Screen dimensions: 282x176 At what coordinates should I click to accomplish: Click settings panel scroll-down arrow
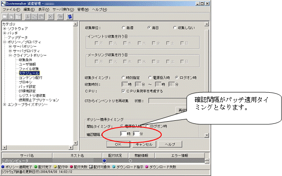coord(207,135)
